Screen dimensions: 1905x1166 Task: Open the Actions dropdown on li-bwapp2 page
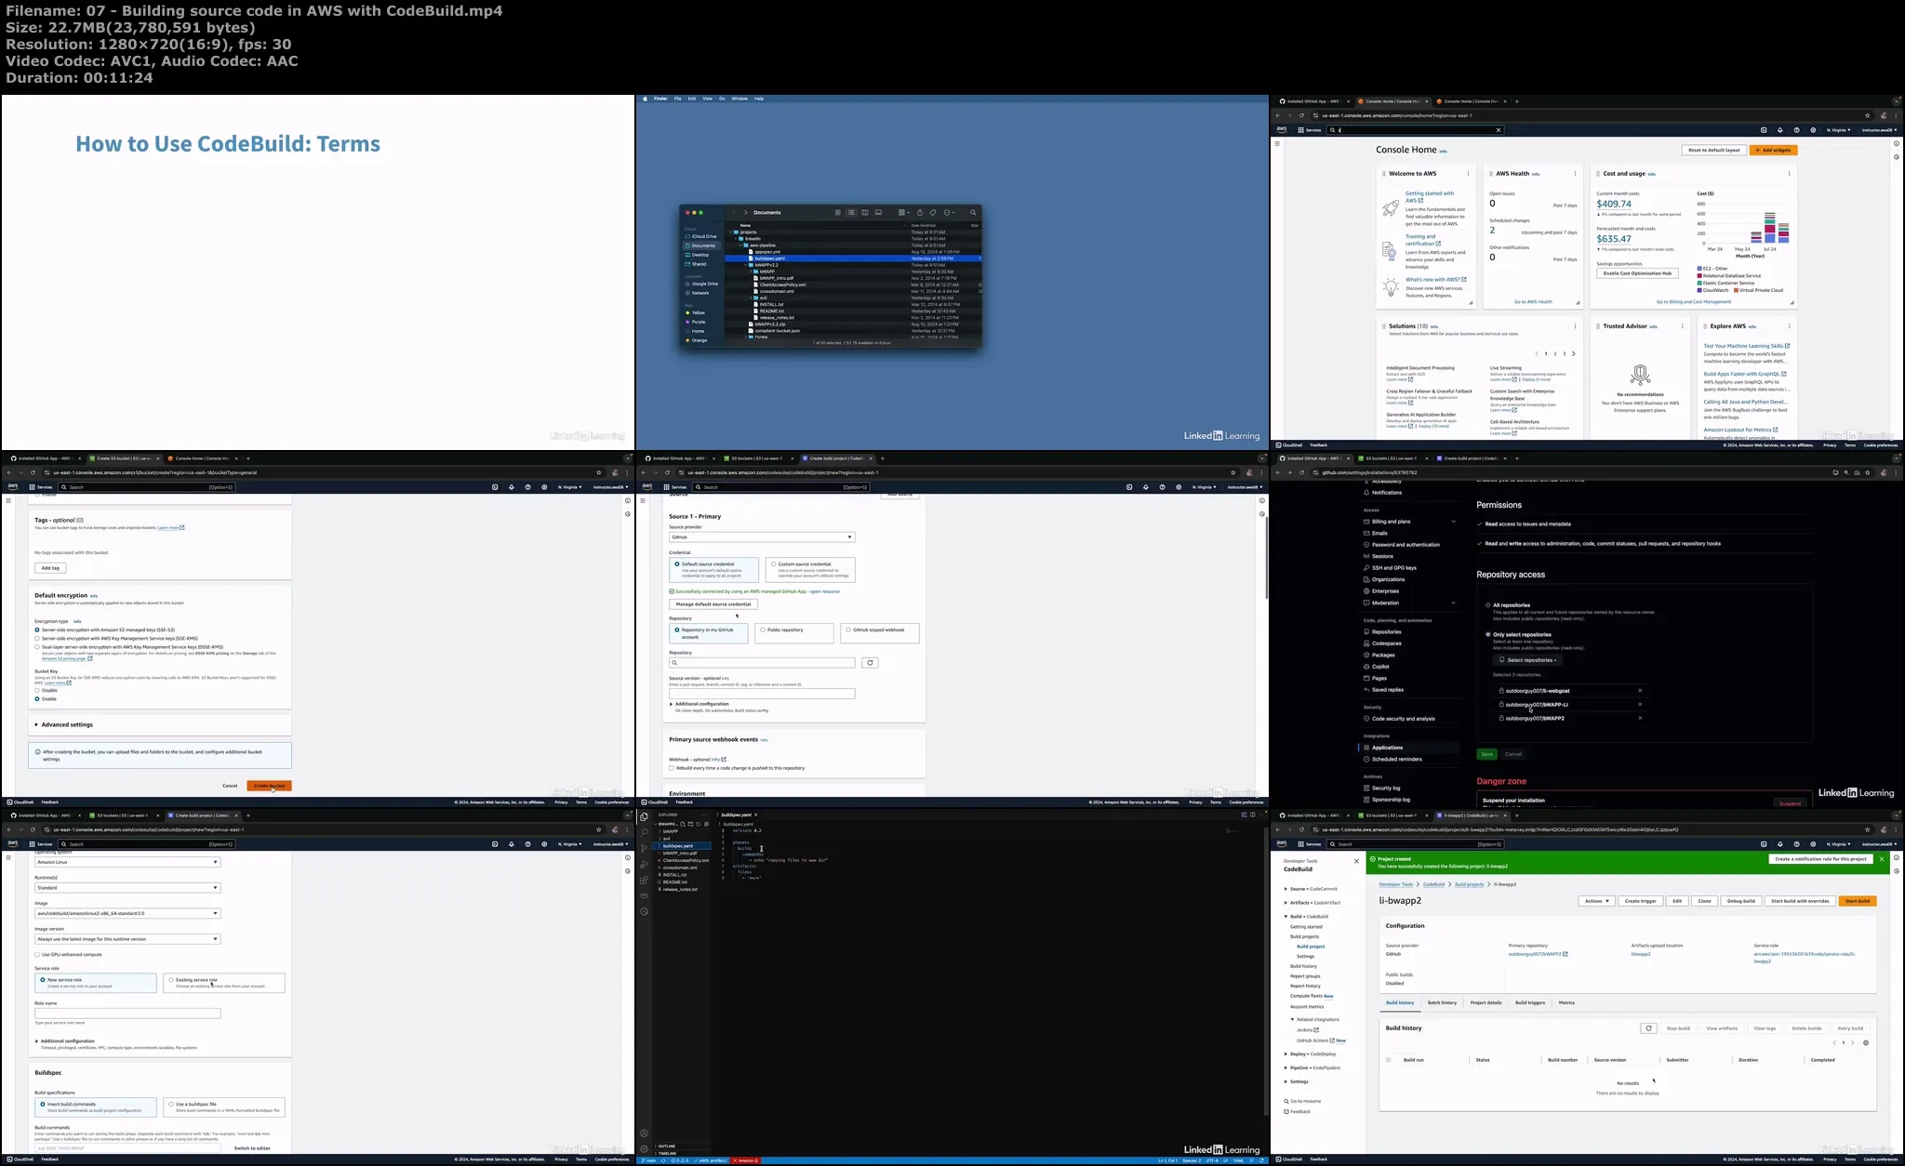coord(1596,901)
